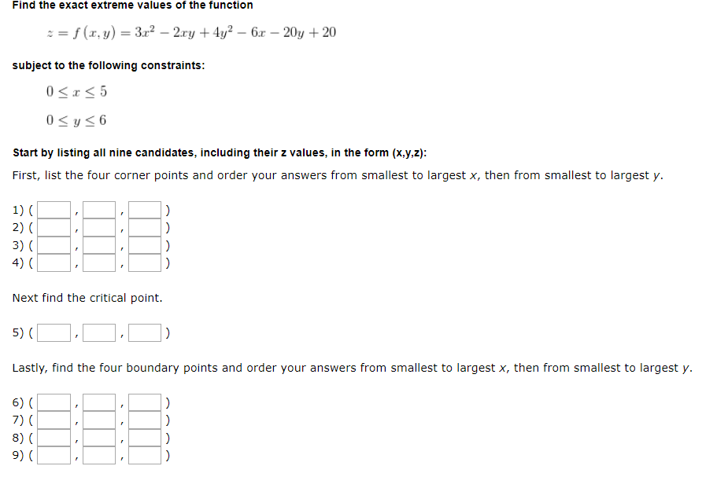The image size is (728, 477).
Task: Click the y-coordinate field for boundary point 6
Action: click(x=98, y=402)
